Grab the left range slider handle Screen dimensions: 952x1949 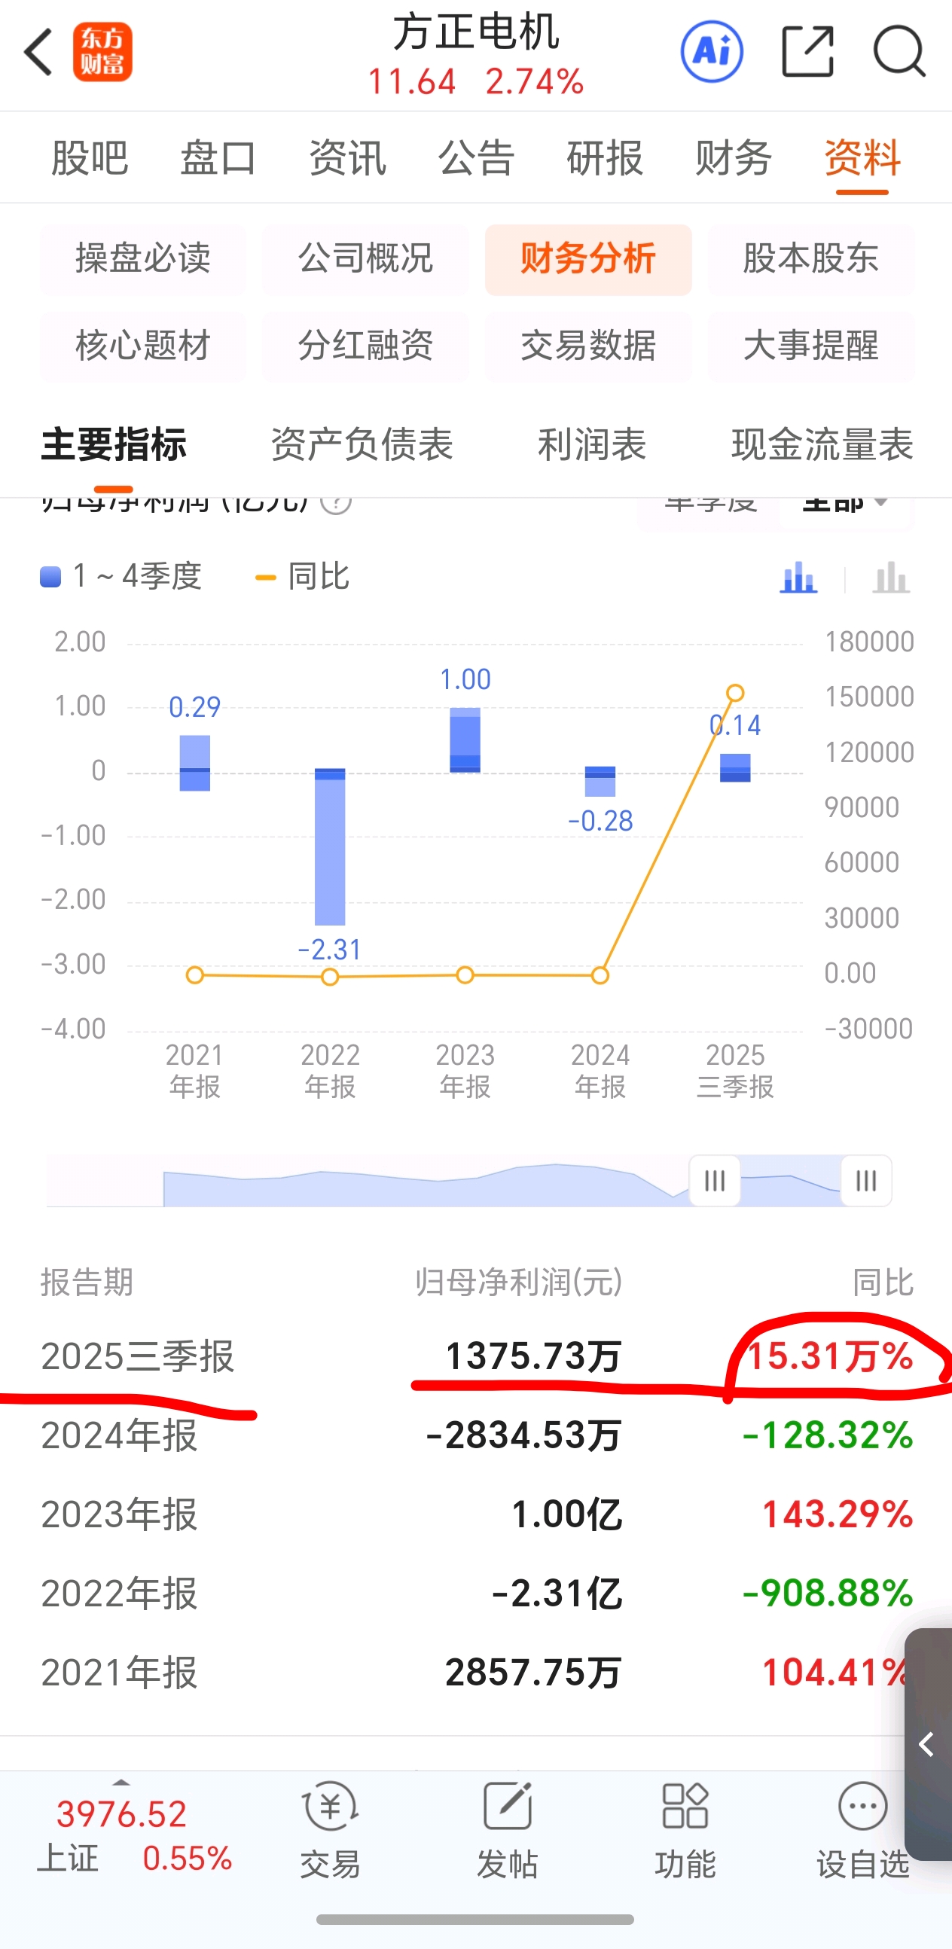point(715,1180)
